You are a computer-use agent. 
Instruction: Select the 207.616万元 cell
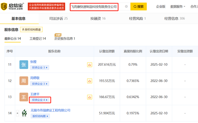tap(107, 65)
